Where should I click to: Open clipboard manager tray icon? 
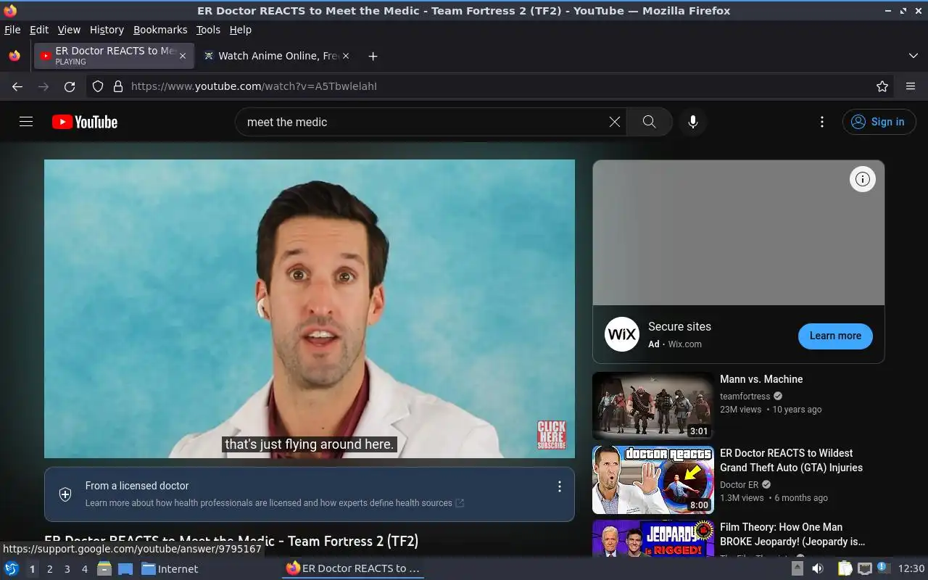point(845,568)
